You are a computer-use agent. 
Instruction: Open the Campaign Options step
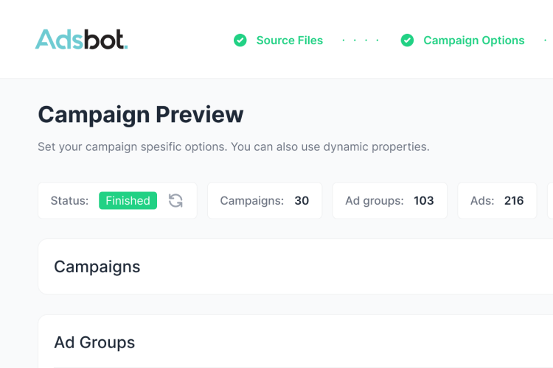(x=473, y=40)
